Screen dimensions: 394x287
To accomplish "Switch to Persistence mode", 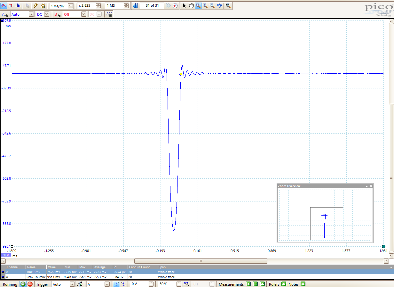I will point(11,6).
